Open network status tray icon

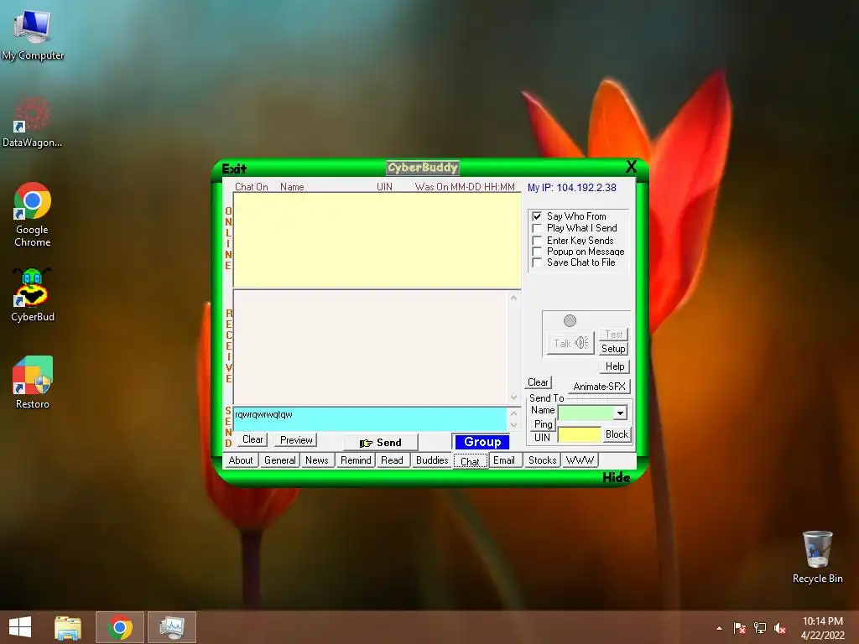coord(760,628)
